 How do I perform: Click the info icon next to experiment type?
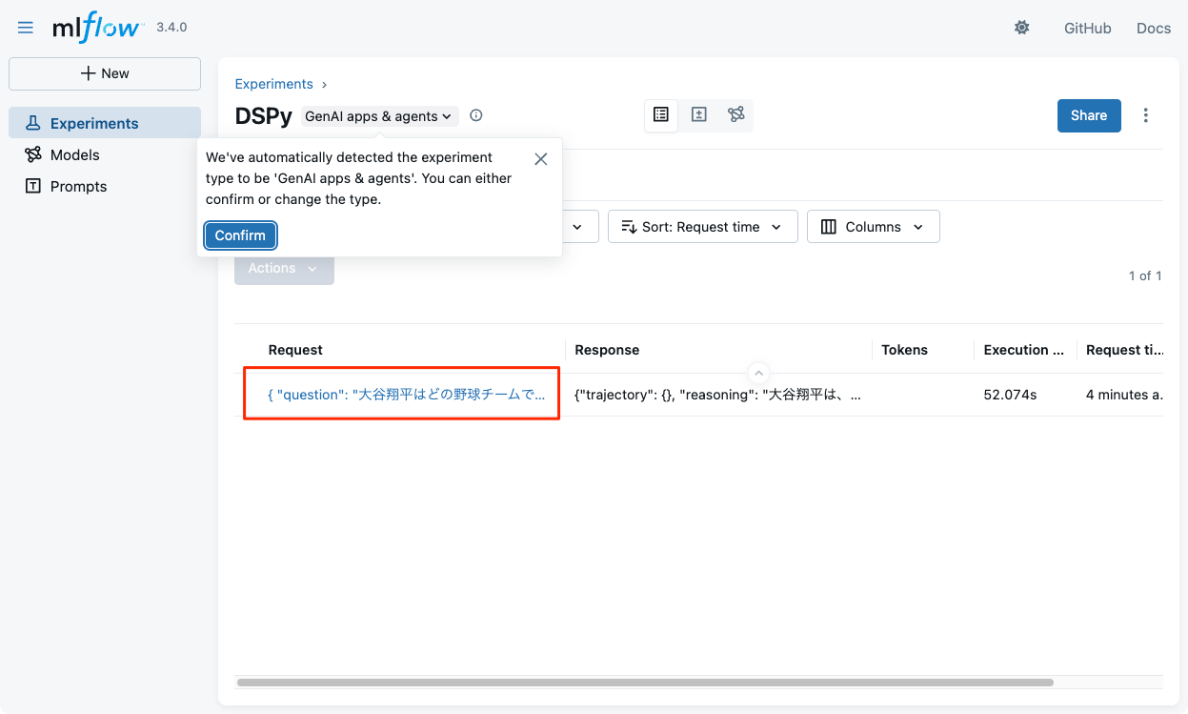click(476, 115)
